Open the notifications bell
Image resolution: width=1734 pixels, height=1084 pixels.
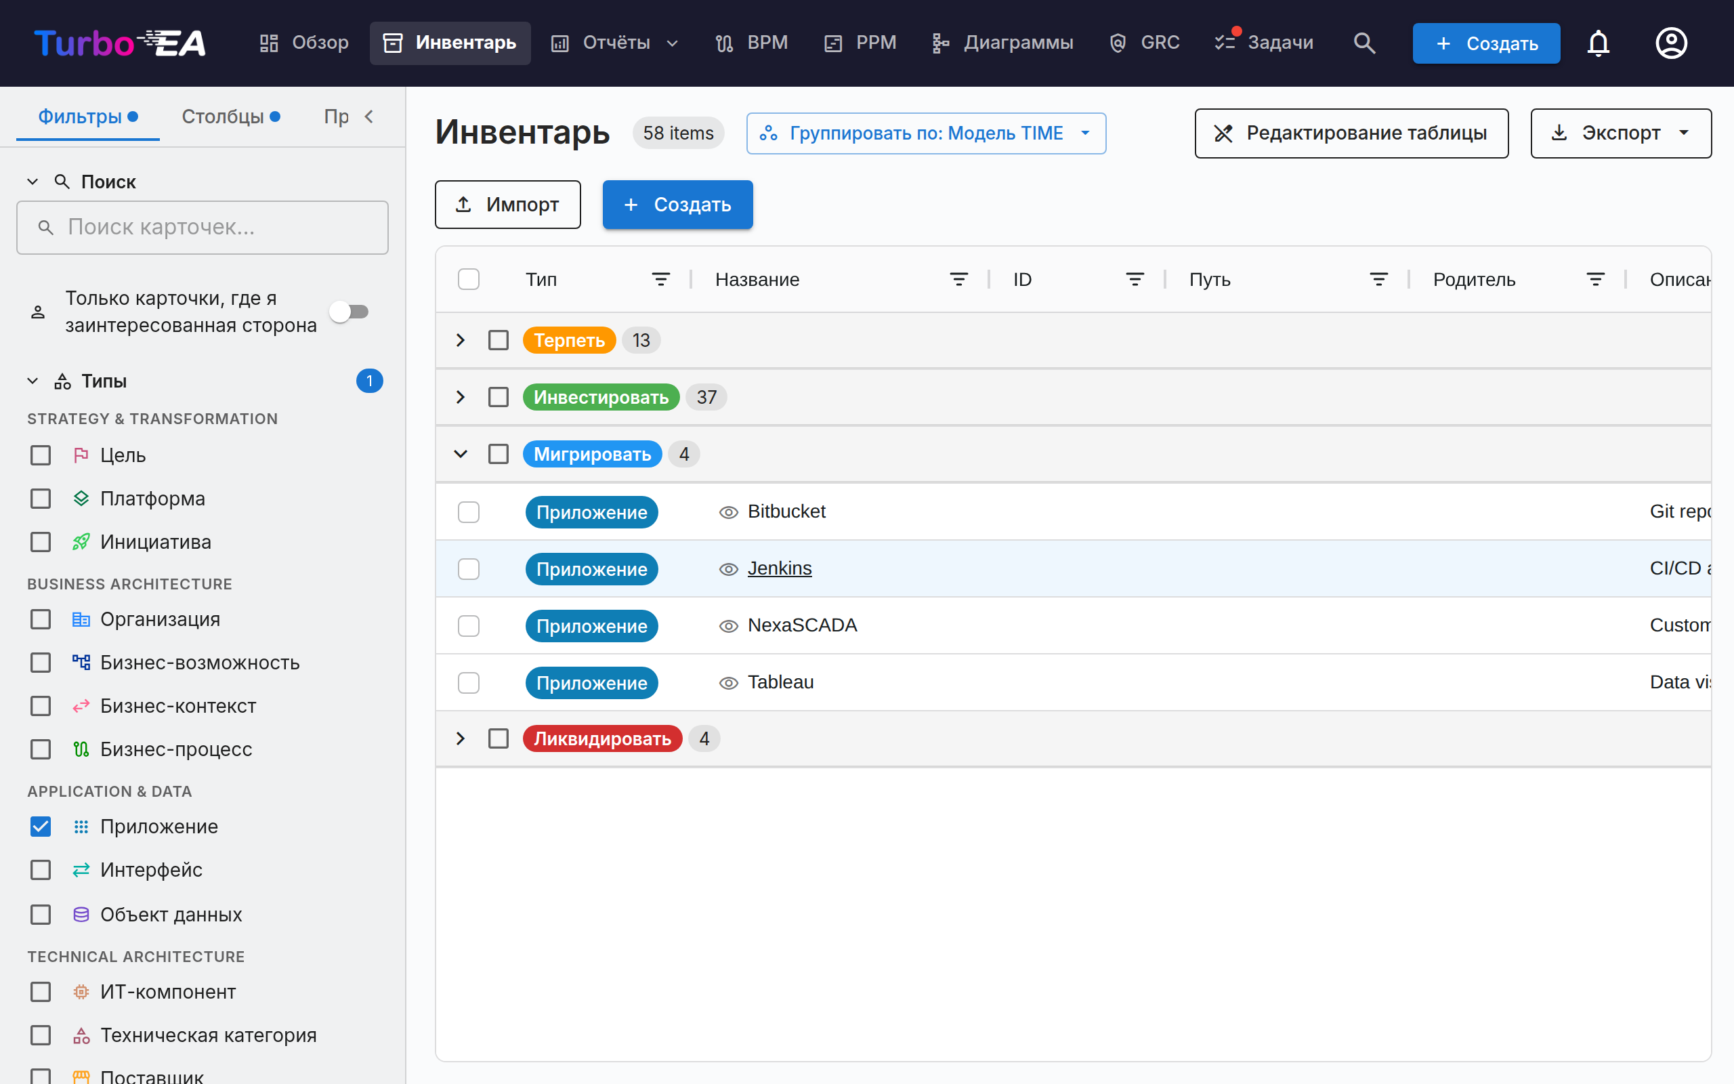coord(1598,43)
